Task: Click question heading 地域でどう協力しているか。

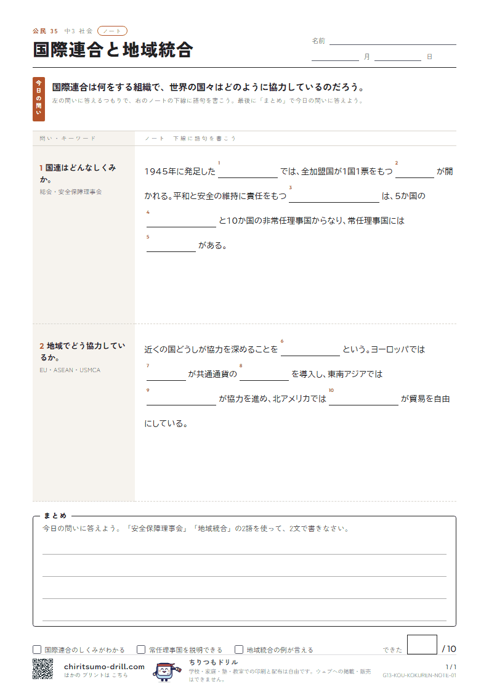Action: tap(82, 351)
